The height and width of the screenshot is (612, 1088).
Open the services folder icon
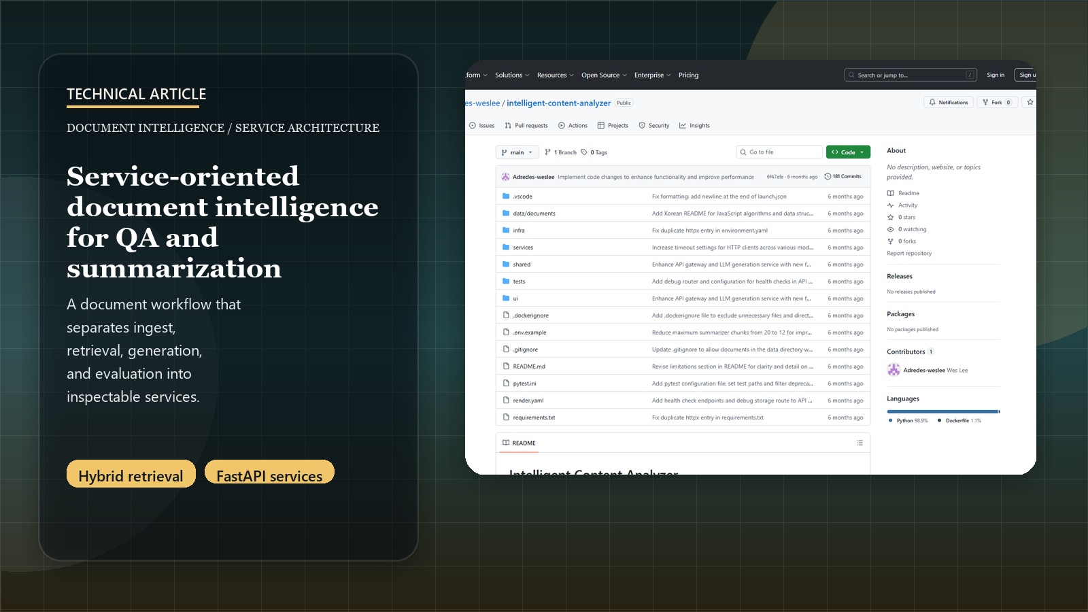506,247
